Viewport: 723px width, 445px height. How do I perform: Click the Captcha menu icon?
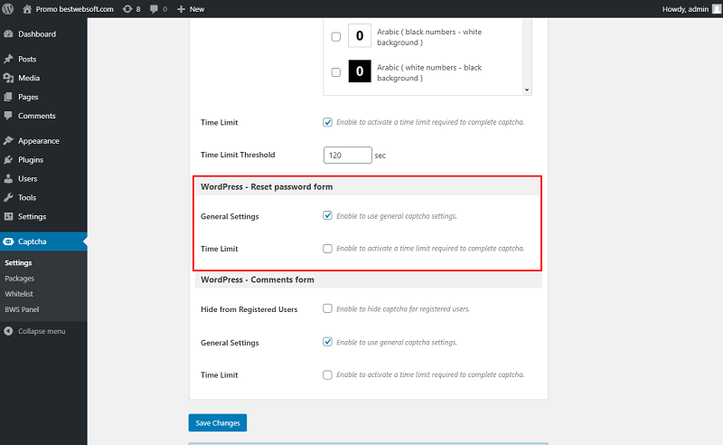point(8,241)
